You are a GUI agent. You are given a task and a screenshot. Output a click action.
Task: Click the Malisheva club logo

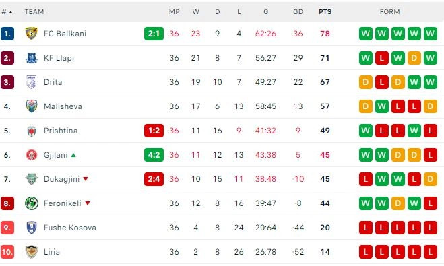(x=32, y=106)
